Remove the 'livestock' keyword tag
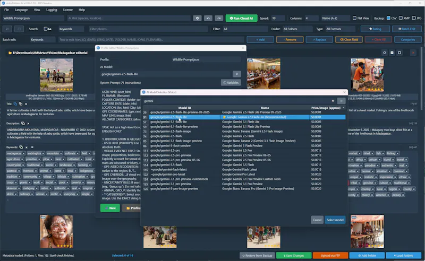The width and height of the screenshot is (425, 261). pyautogui.click(x=36, y=171)
